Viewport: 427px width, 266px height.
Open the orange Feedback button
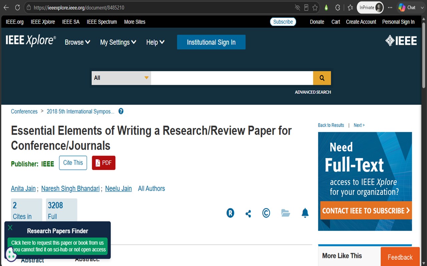[400, 257]
